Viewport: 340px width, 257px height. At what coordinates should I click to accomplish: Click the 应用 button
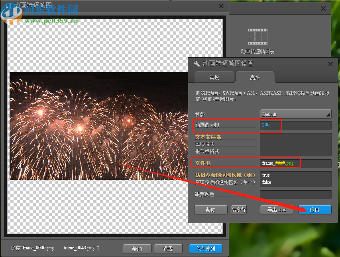click(x=314, y=210)
